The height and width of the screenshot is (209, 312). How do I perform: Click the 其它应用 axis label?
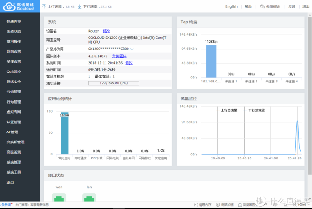161,158
